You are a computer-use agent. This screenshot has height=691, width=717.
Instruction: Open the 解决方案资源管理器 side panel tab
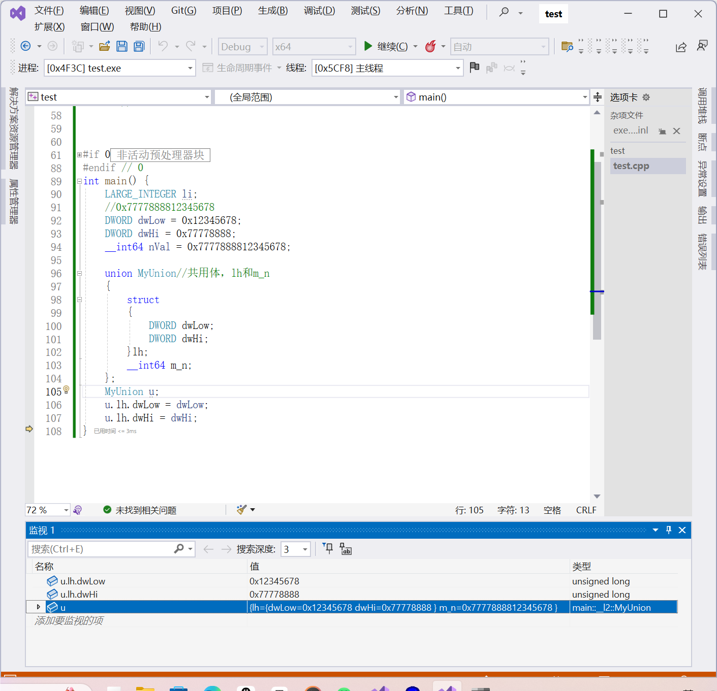(x=14, y=128)
